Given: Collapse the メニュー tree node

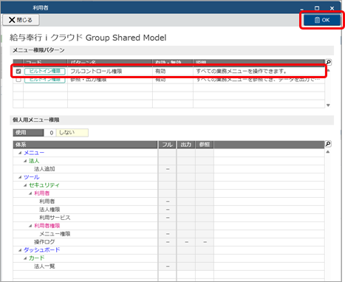Looking at the screenshot, I should [20, 153].
